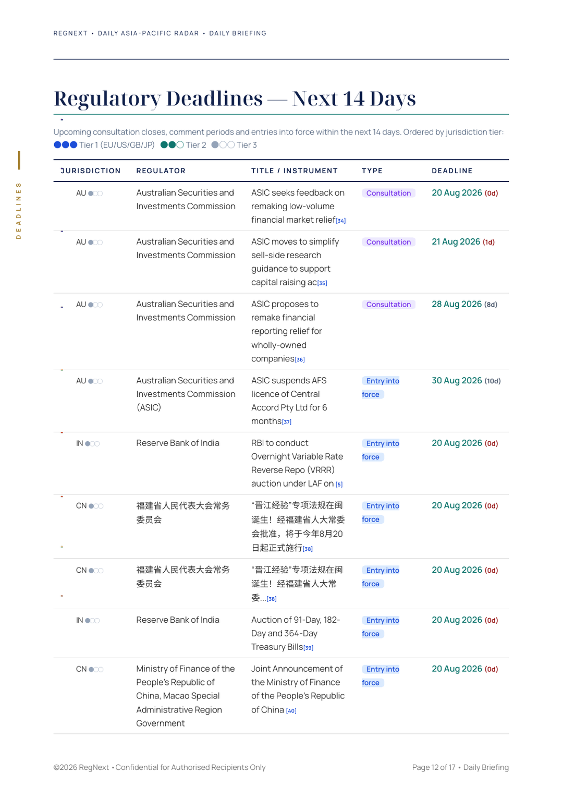Open footnote reference [37]
This screenshot has height=797, width=563.
[x=287, y=422]
